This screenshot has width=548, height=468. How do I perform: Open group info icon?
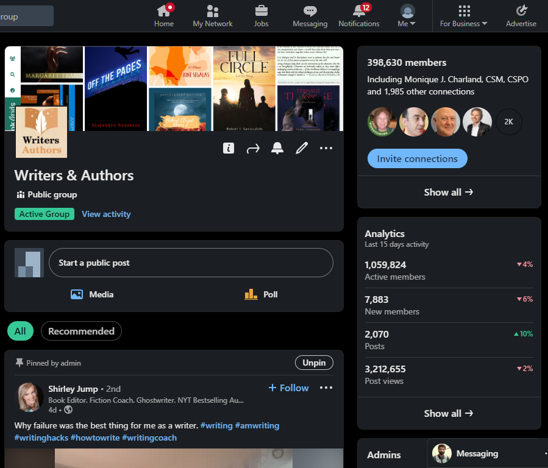229,148
